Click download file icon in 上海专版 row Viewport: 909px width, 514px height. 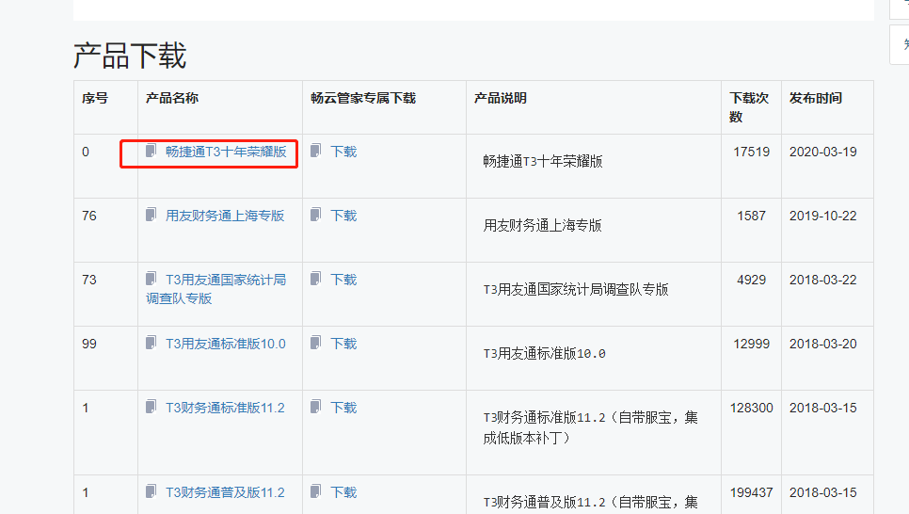[x=315, y=215]
